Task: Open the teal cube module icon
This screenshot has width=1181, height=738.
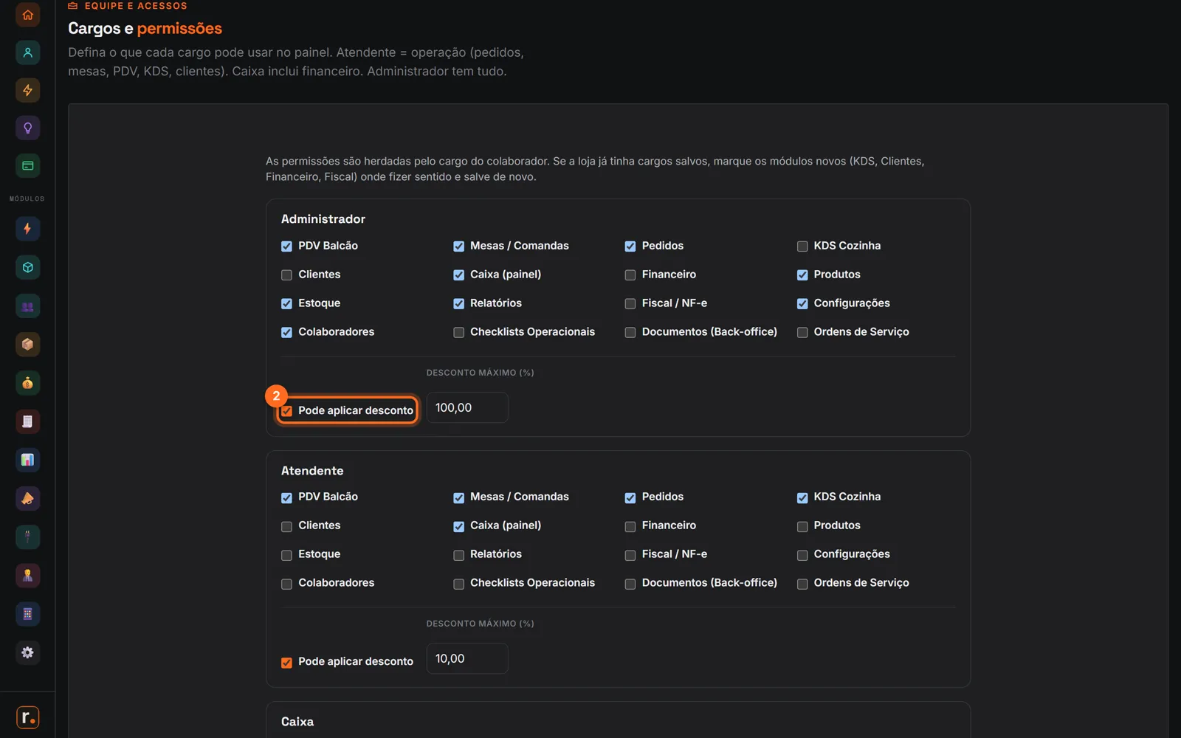Action: (27, 267)
